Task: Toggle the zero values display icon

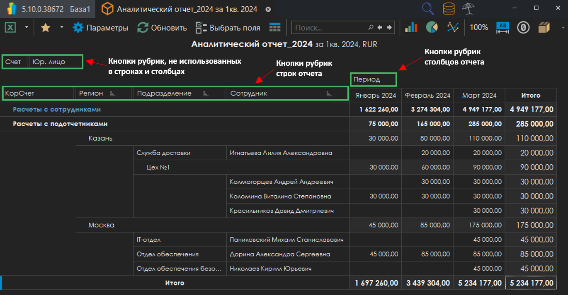Action: [523, 28]
